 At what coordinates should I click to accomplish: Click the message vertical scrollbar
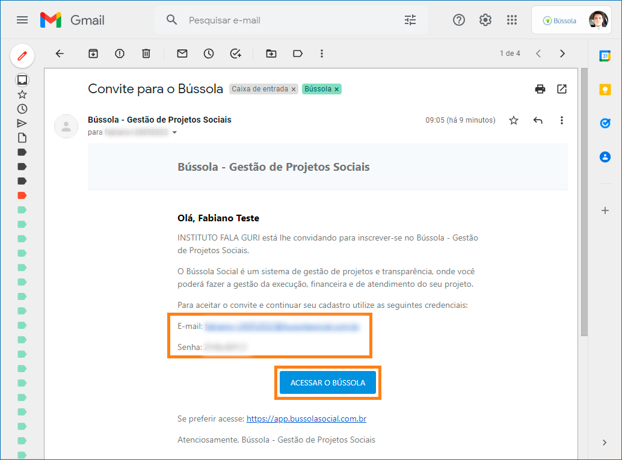[x=584, y=202]
